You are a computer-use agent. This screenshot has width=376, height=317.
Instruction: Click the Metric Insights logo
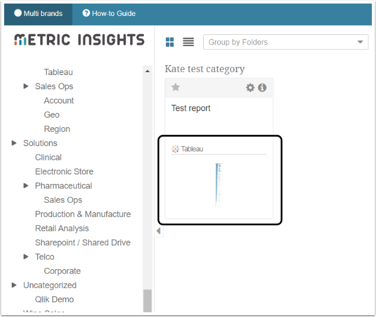pos(79,40)
